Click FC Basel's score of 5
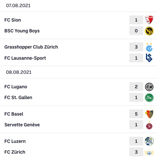157x160 pixels. tap(136, 114)
